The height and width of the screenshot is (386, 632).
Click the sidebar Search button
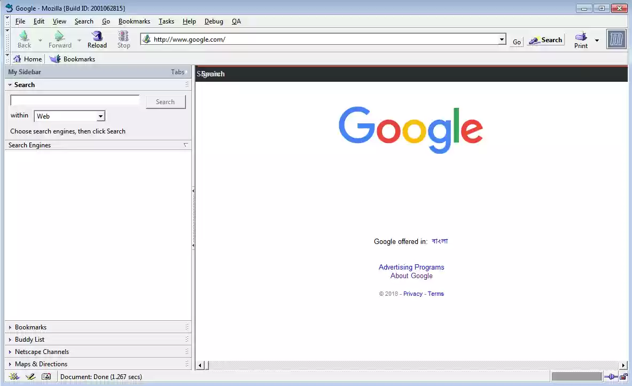pos(166,101)
